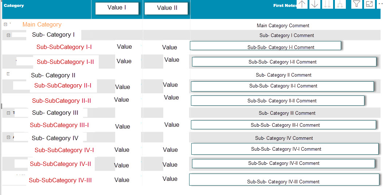Collapse the Main Category row
This screenshot has width=383, height=195.
pyautogui.click(x=5, y=24)
